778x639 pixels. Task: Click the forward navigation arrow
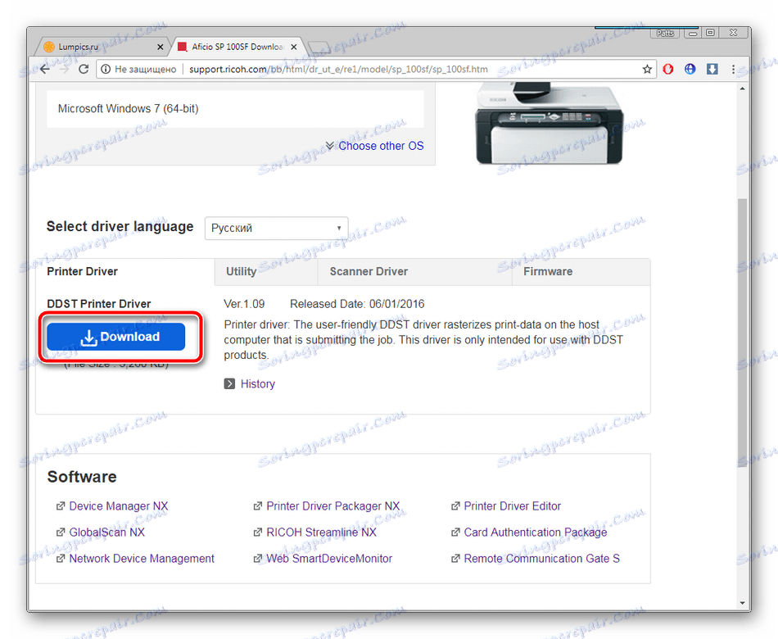[65, 69]
